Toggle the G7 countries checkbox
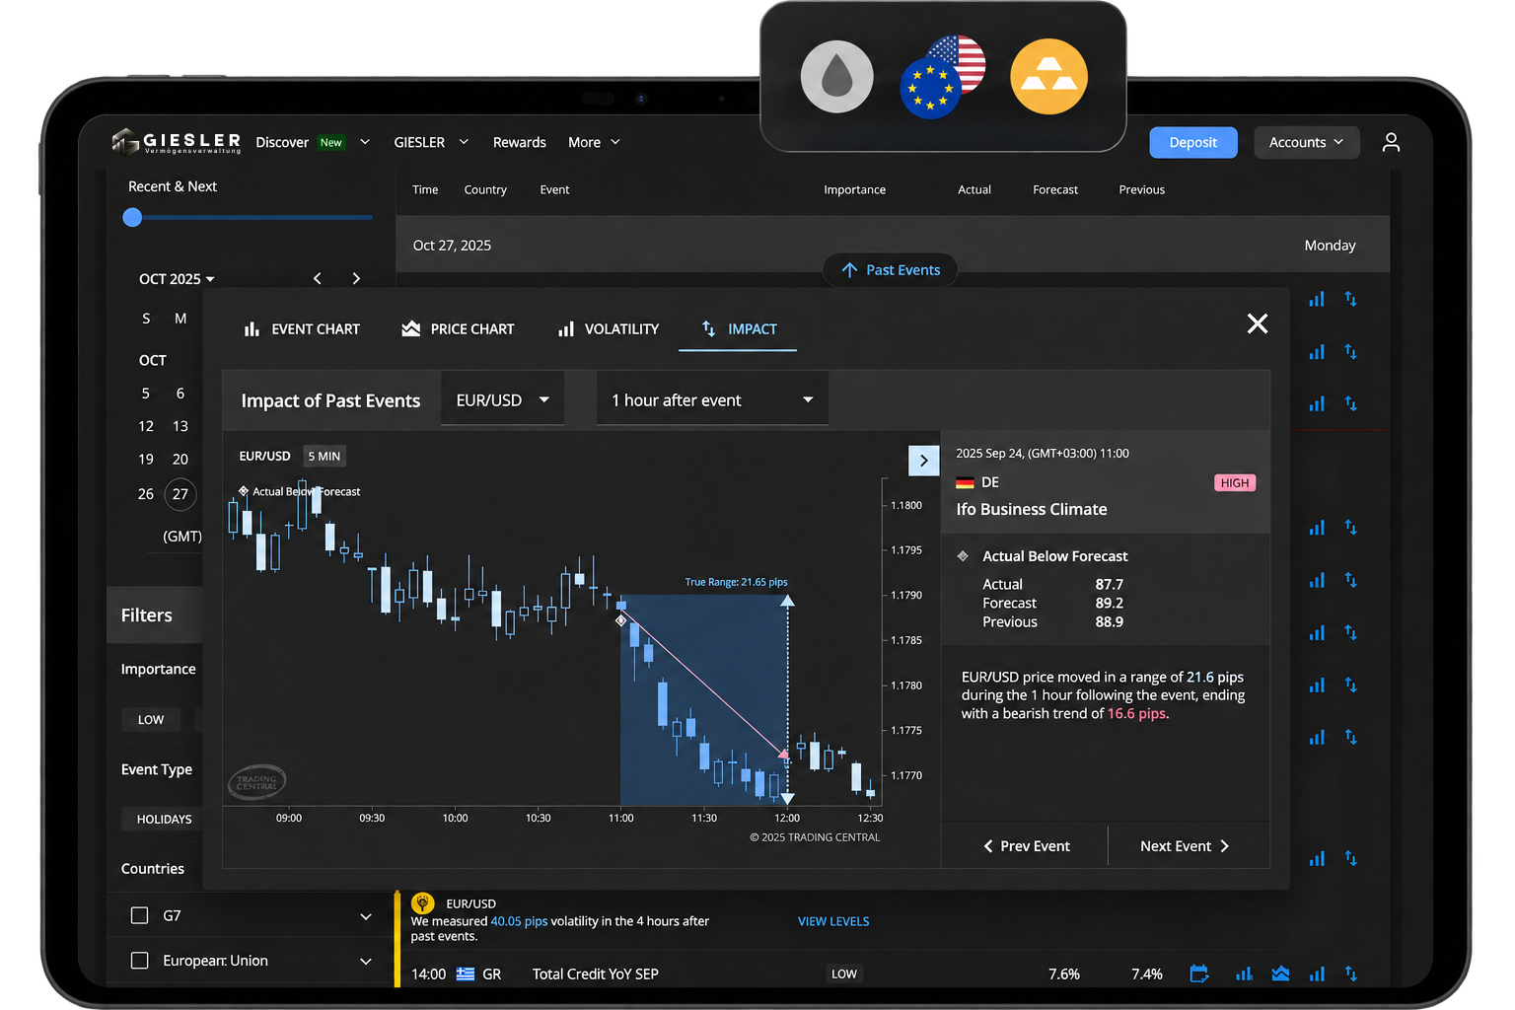This screenshot has height=1010, width=1515. click(x=140, y=915)
